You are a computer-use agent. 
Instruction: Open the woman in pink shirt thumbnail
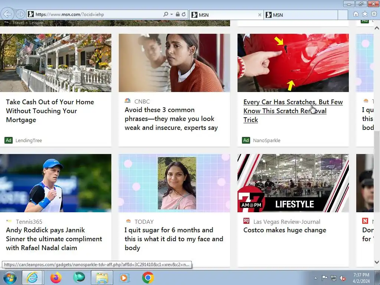(174, 183)
